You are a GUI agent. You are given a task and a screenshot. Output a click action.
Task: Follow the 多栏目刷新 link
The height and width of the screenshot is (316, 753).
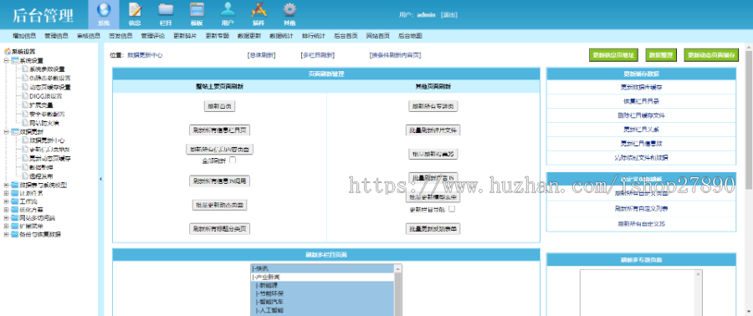pos(317,55)
